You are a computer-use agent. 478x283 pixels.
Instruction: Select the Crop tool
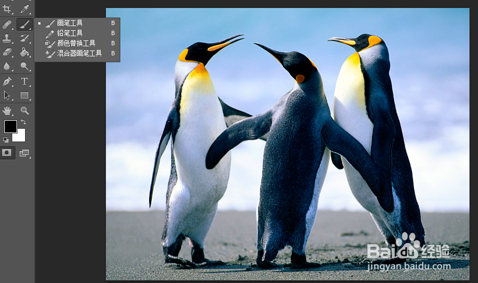pyautogui.click(x=7, y=9)
